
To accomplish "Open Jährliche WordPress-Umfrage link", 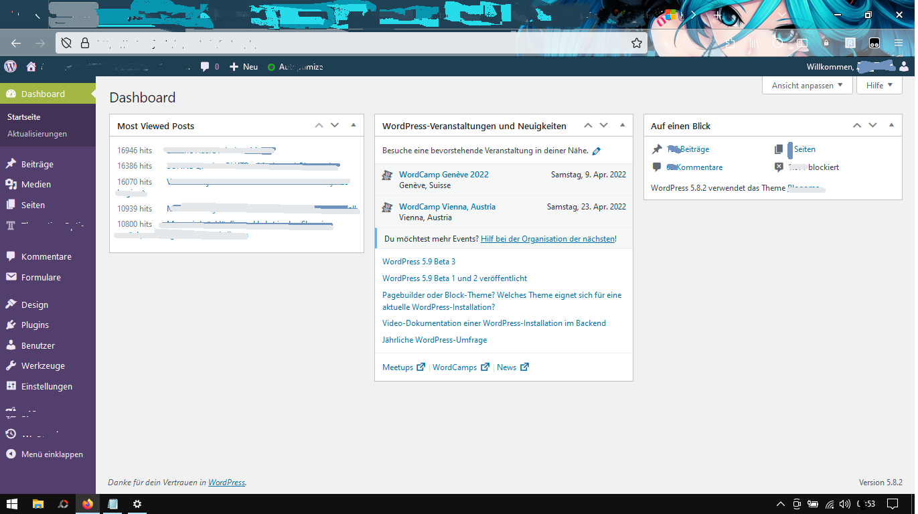I will coord(435,340).
